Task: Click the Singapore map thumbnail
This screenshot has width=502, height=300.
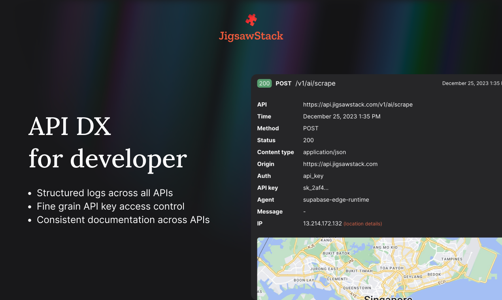Action: (x=379, y=268)
